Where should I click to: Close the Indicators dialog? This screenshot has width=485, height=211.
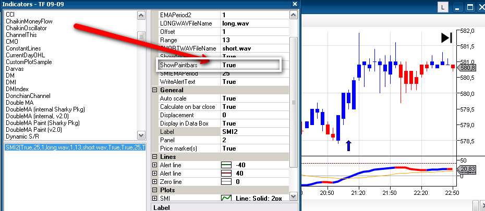[295, 4]
